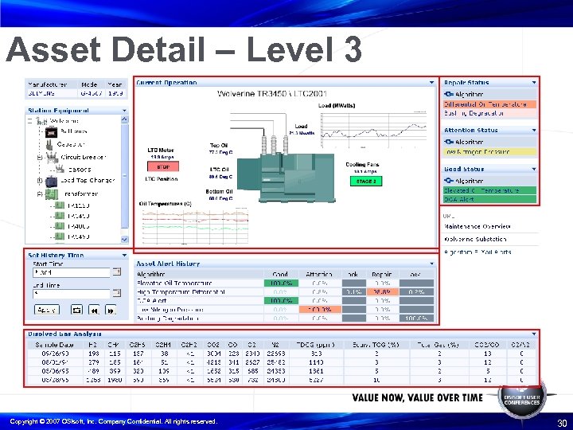Image resolution: width=573 pixels, height=430 pixels.
Task: Click Algorithm icon under Repair Status
Action: 449,94
